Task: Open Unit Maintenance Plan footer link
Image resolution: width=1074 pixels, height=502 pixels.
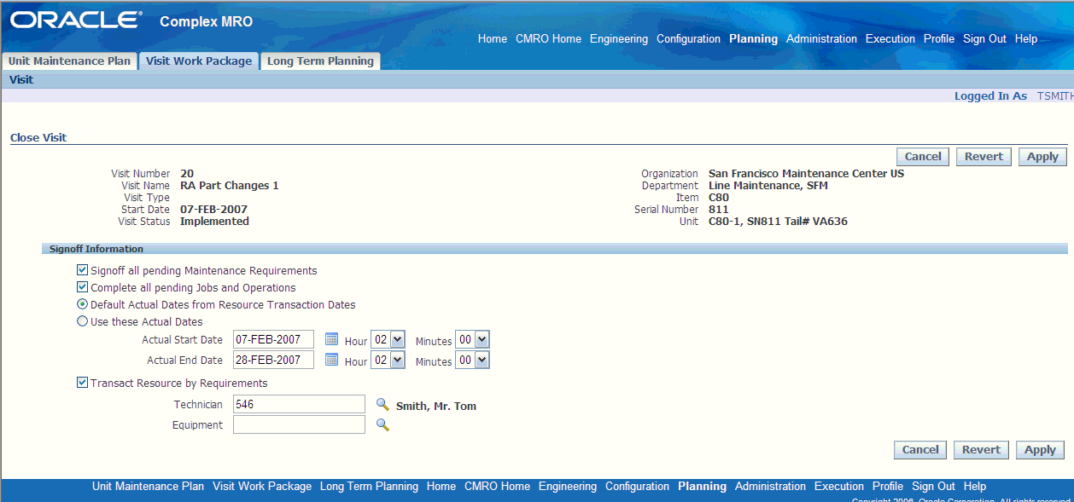Action: pyautogui.click(x=148, y=487)
